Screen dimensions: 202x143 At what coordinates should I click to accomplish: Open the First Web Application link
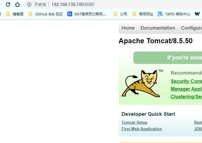click(x=142, y=129)
